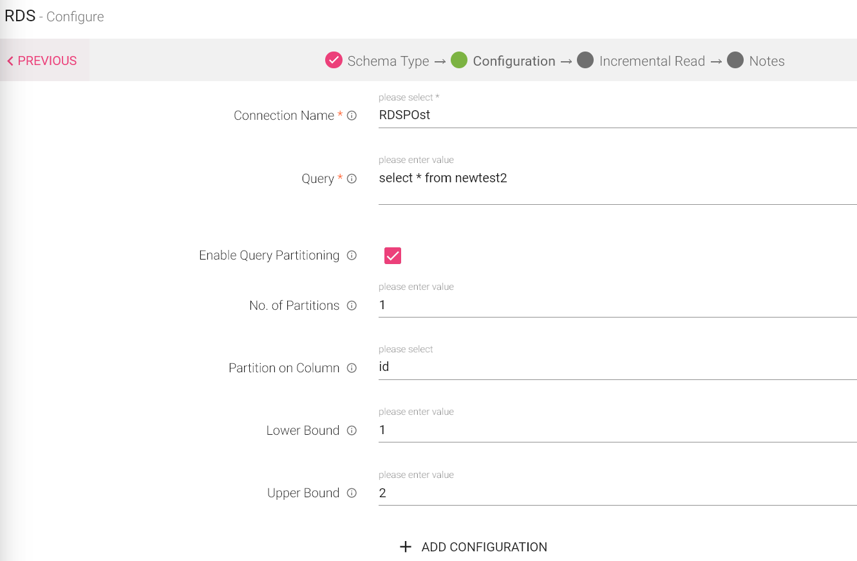
Task: Open Partition on Column info tooltip icon
Action: pyautogui.click(x=352, y=368)
